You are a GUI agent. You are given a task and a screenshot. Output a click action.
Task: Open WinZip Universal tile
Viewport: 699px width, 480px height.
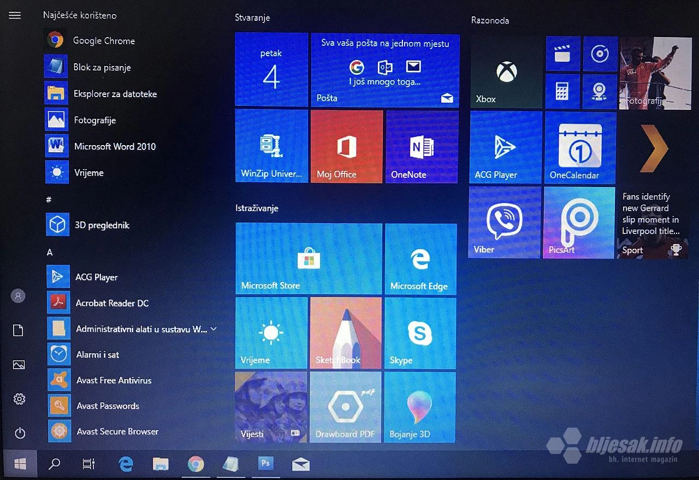tap(271, 146)
